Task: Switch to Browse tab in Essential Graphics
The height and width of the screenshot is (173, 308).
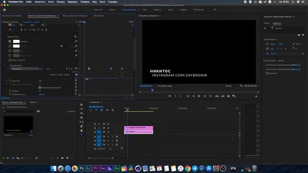Action: click(267, 23)
